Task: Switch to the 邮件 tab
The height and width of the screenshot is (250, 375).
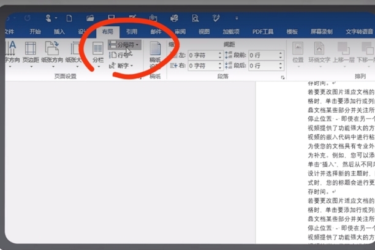Action: point(156,32)
